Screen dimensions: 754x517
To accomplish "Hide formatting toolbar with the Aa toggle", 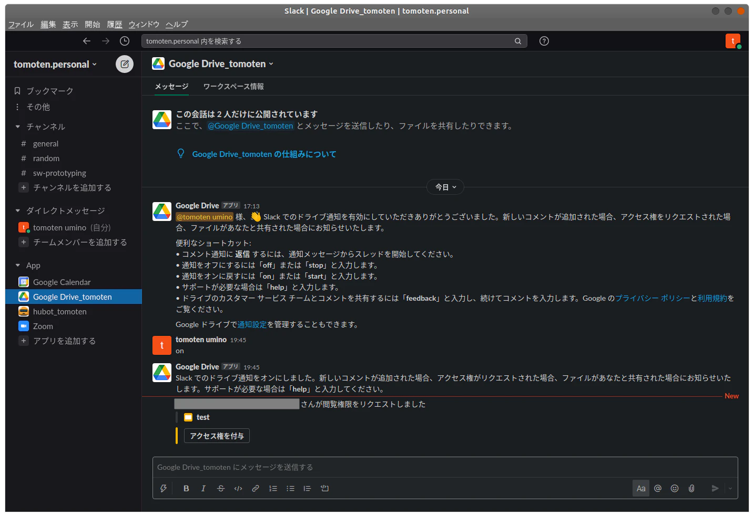I will (640, 488).
